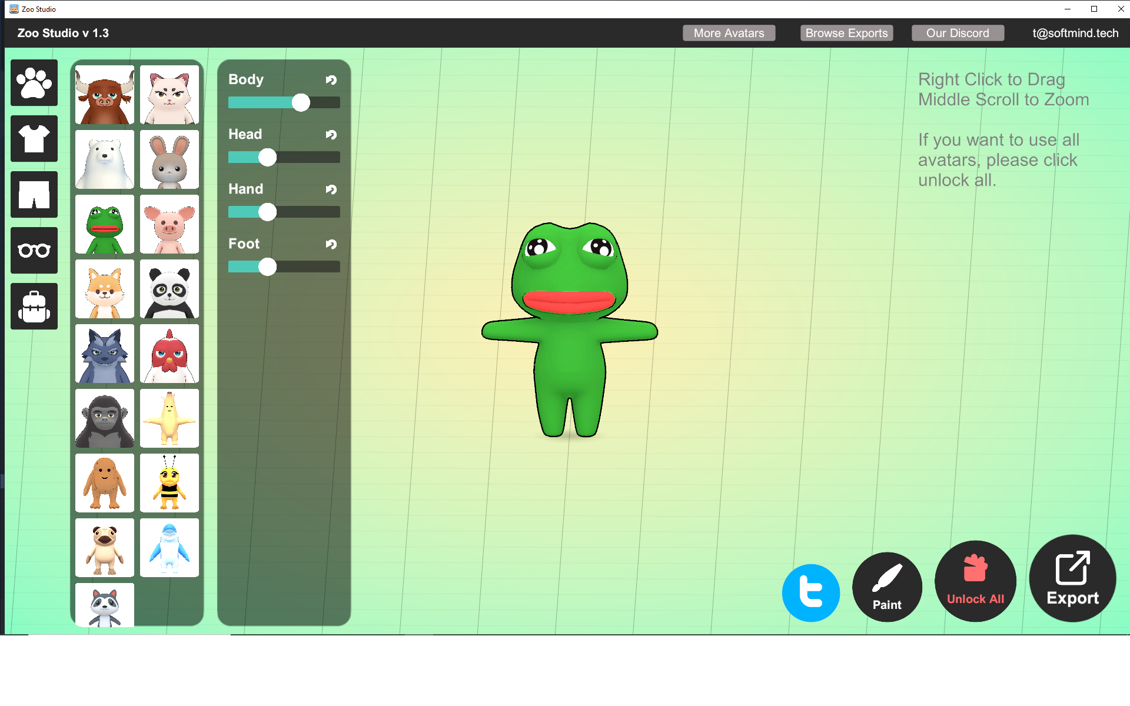
Task: Open the Our Discord link
Action: coord(958,33)
